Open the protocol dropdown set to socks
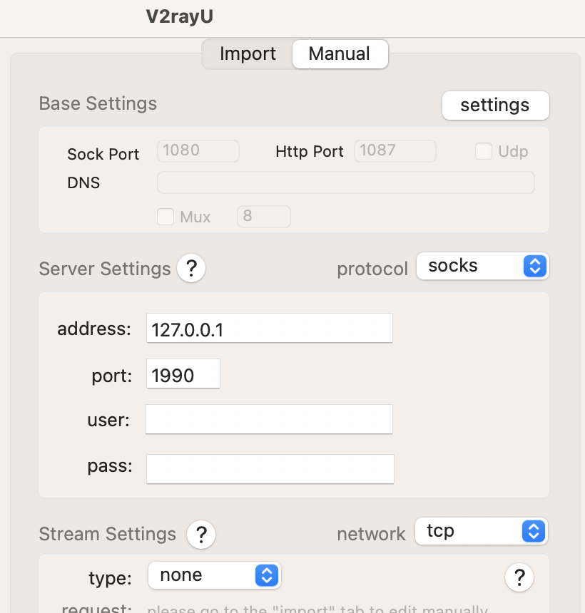The image size is (585, 613). (x=483, y=266)
